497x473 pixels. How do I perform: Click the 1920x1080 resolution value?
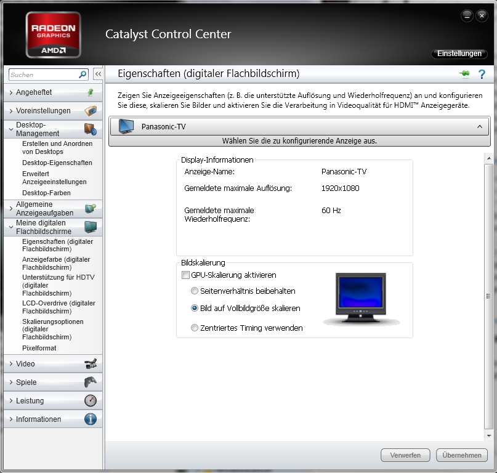click(x=340, y=188)
